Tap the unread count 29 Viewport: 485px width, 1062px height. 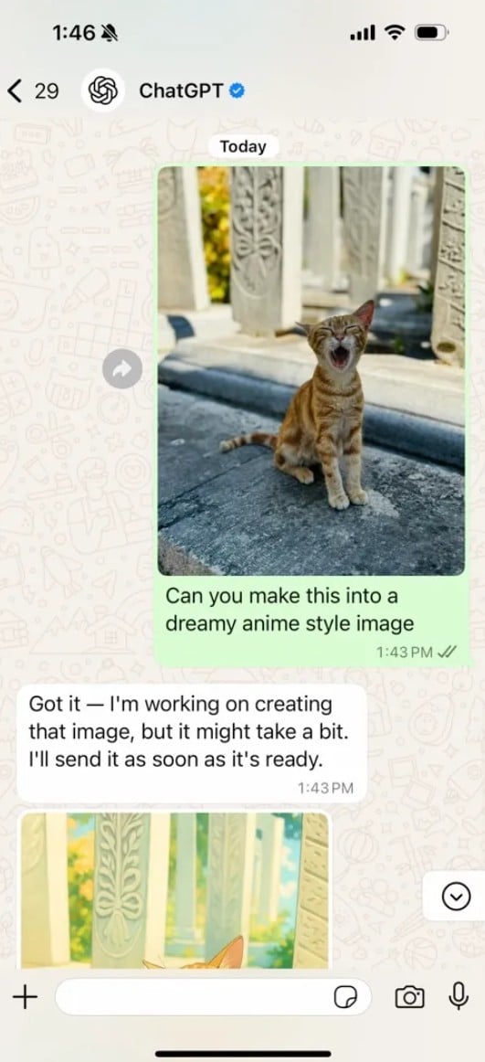tap(46, 90)
